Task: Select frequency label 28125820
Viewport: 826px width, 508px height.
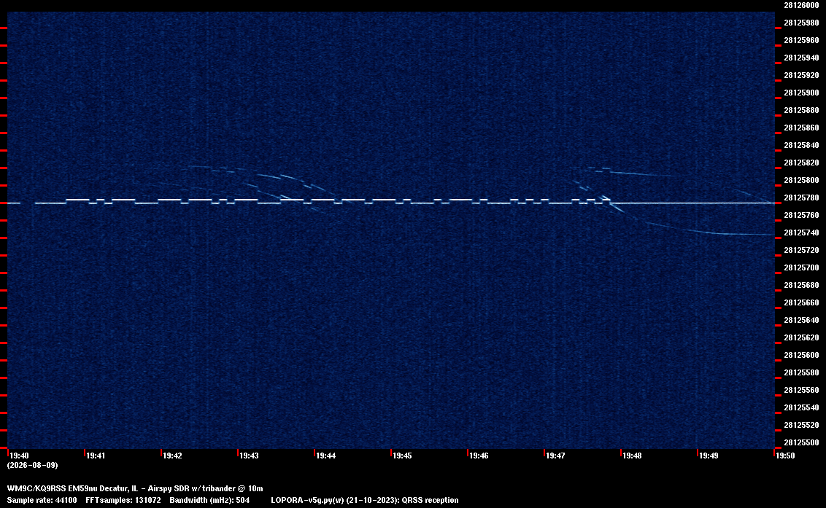Action: coord(801,163)
